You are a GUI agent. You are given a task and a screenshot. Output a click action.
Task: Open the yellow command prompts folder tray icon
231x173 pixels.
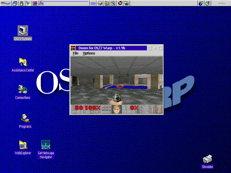pyautogui.click(x=126, y=3)
